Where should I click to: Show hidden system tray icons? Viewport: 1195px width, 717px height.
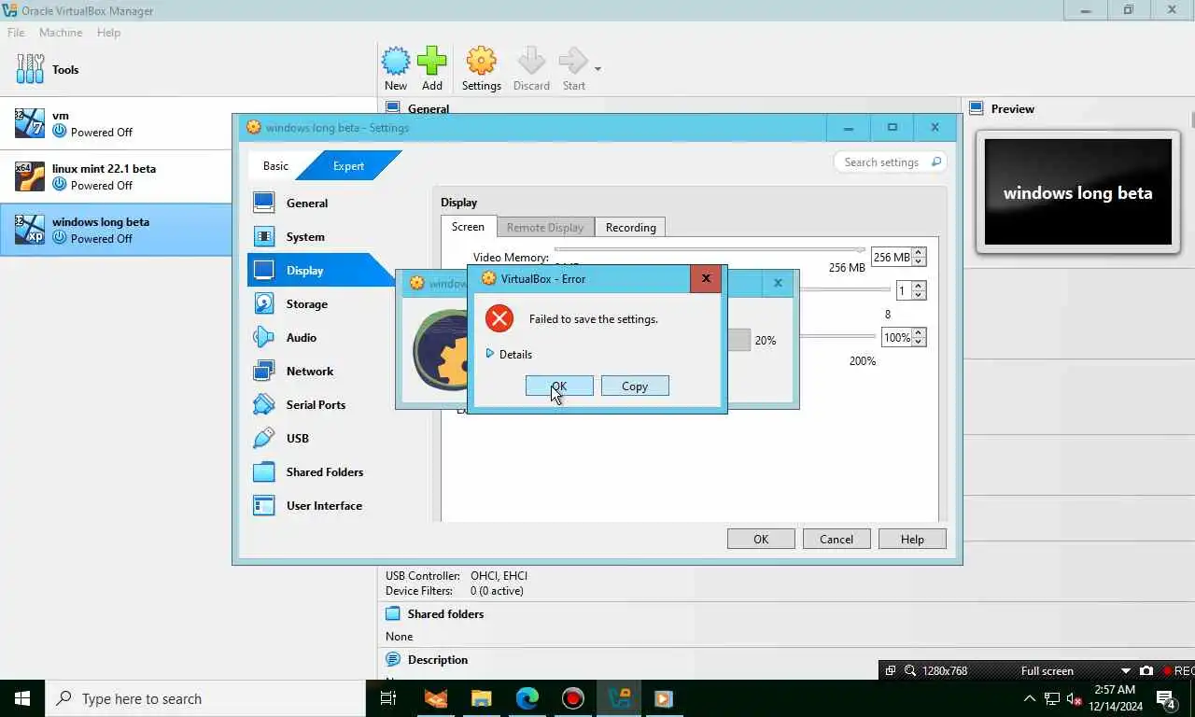click(1030, 698)
